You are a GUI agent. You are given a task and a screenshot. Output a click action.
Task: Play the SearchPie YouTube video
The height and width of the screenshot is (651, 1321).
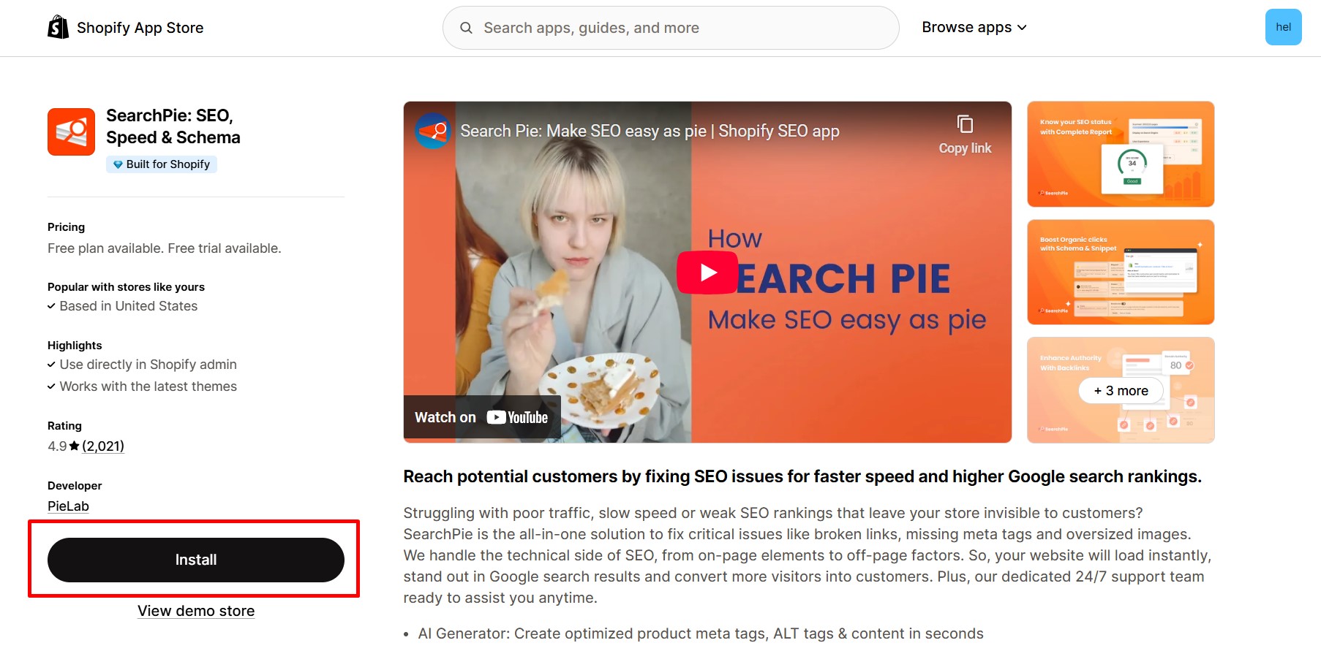707,273
